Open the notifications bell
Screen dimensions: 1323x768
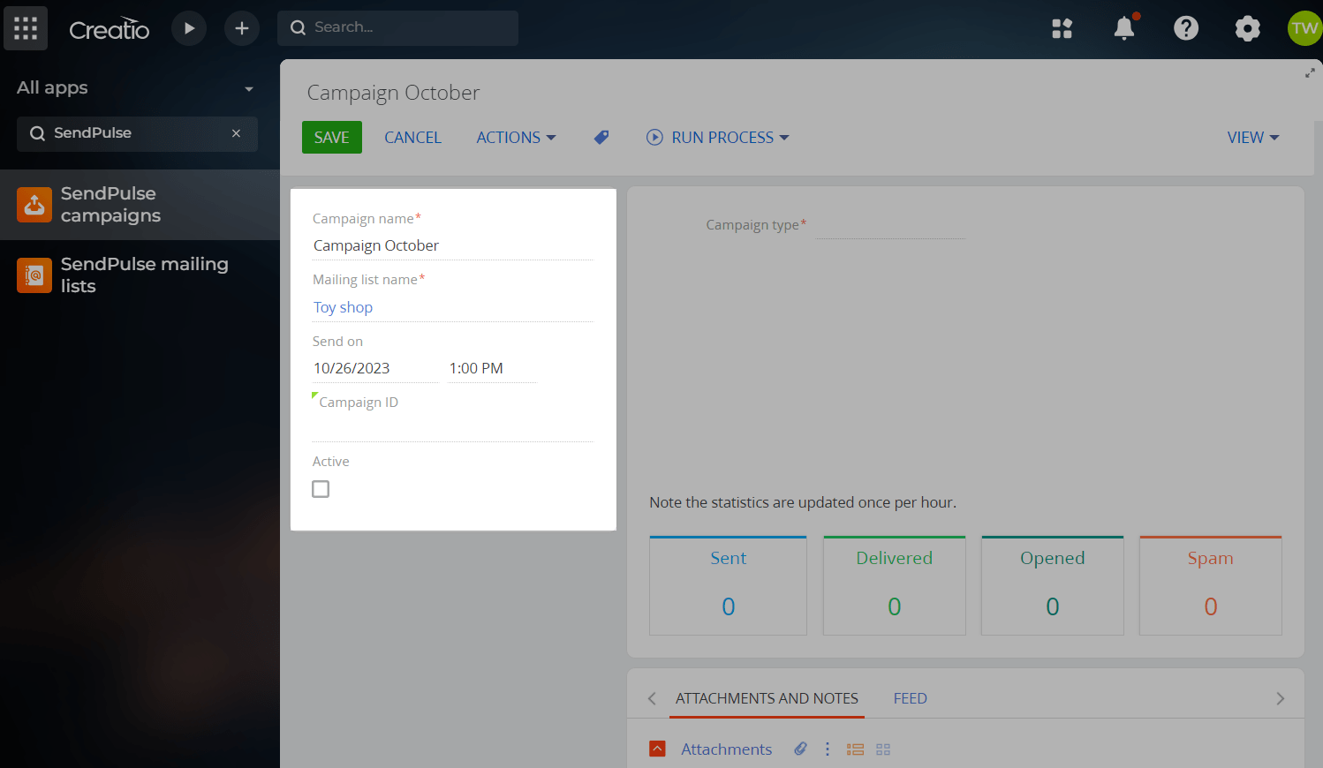[x=1123, y=28]
